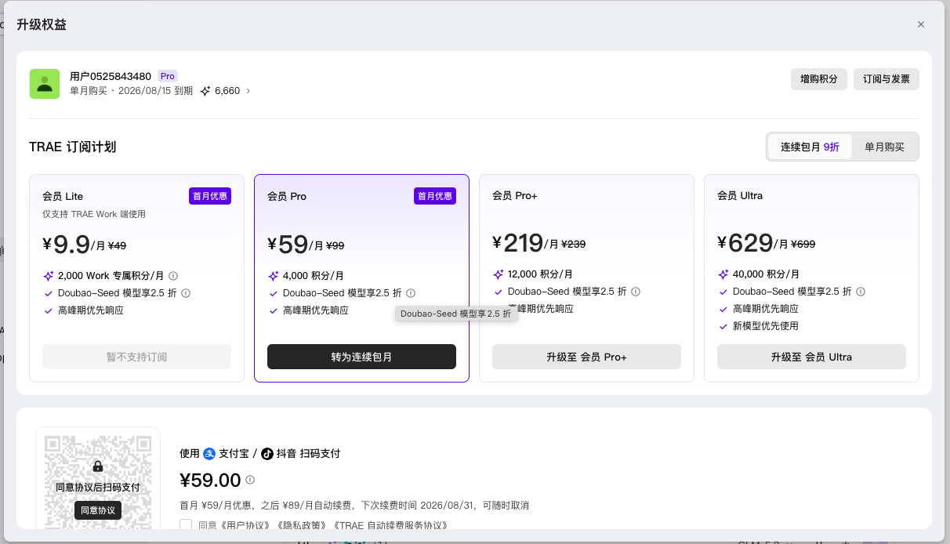Click Doubao-Seed info icon in Pro card
Image resolution: width=950 pixels, height=544 pixels.
[x=411, y=293]
